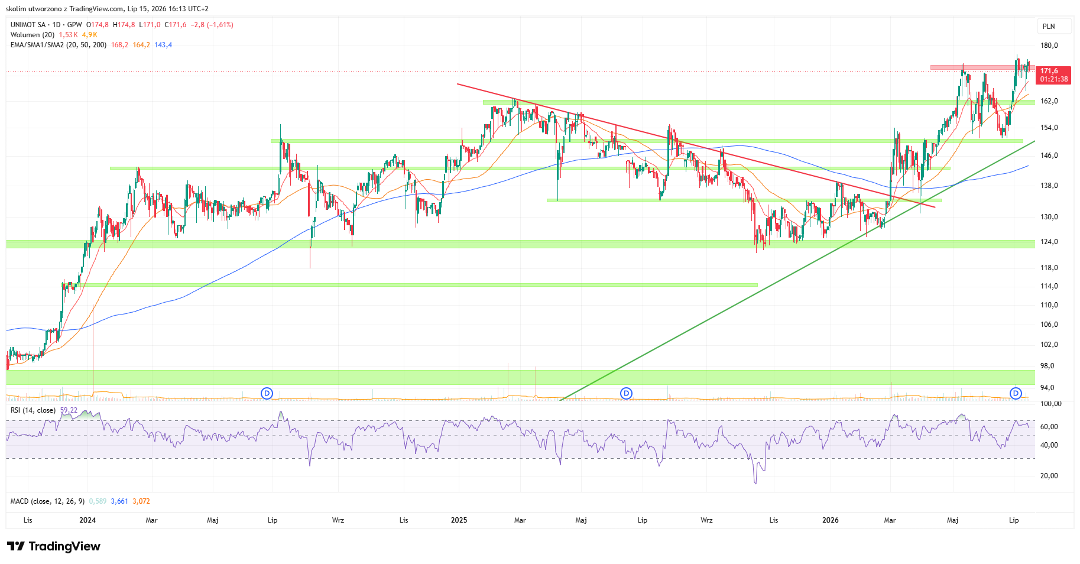Click the 180,0 price scale label
Screen dimensions: 1080x564
[x=1049, y=46]
